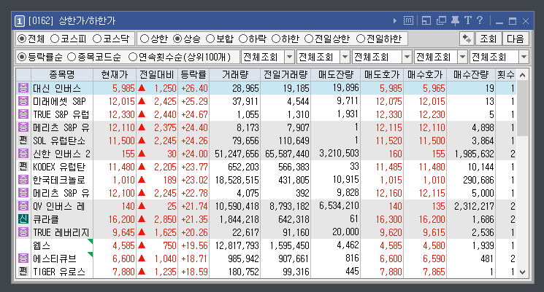Sort by the 등락률 column header
This screenshot has width=544, height=292.
coord(194,75)
